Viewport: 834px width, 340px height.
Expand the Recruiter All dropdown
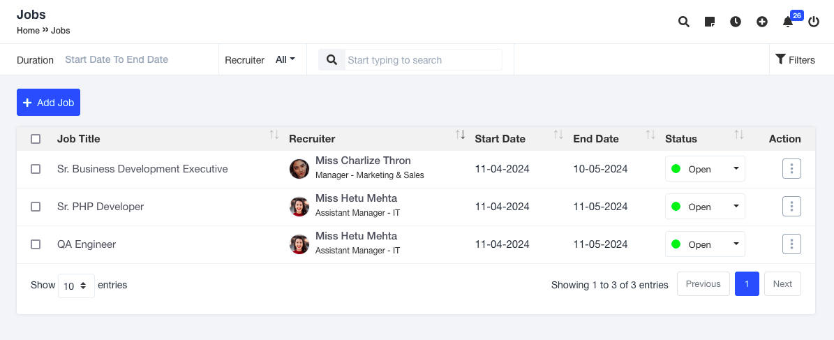285,60
